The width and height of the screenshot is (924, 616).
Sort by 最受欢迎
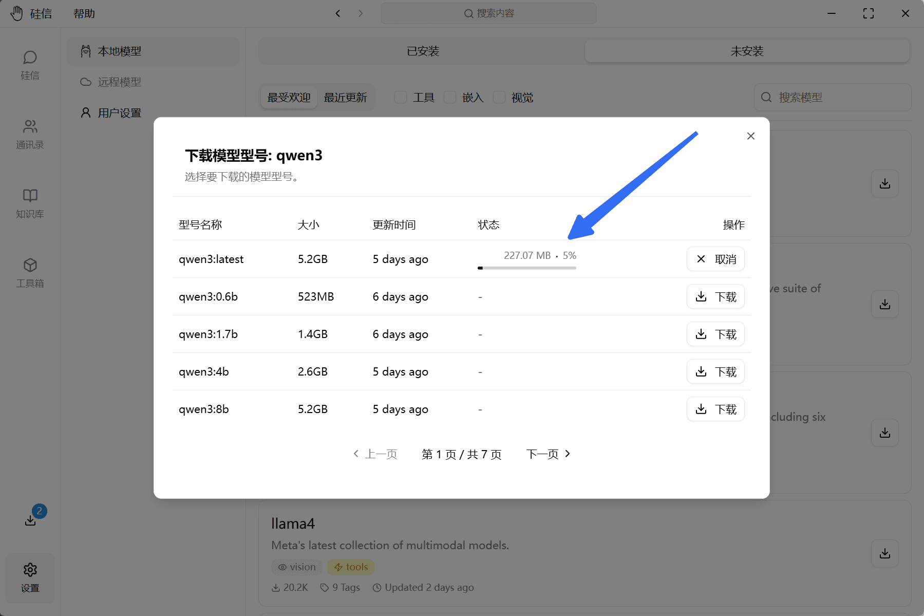[289, 98]
